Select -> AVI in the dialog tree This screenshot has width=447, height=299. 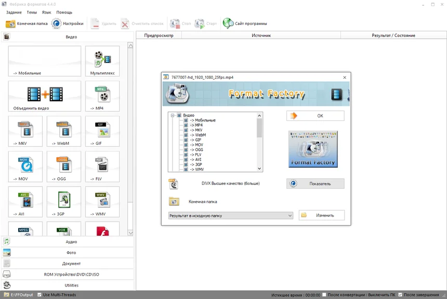pos(196,159)
